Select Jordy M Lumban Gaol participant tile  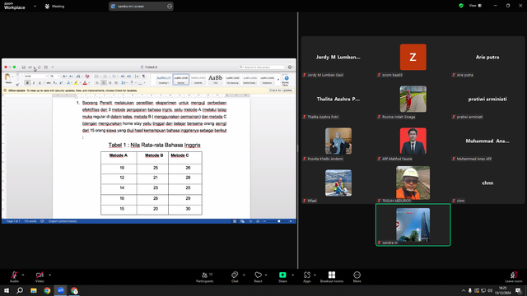[x=338, y=57]
